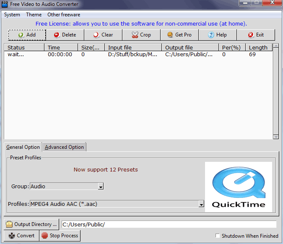The image size is (283, 244).
Task: Click the Time column header
Action: (61, 47)
